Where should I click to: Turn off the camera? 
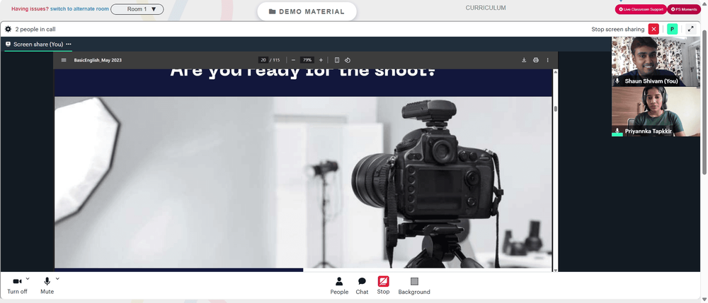(x=17, y=286)
